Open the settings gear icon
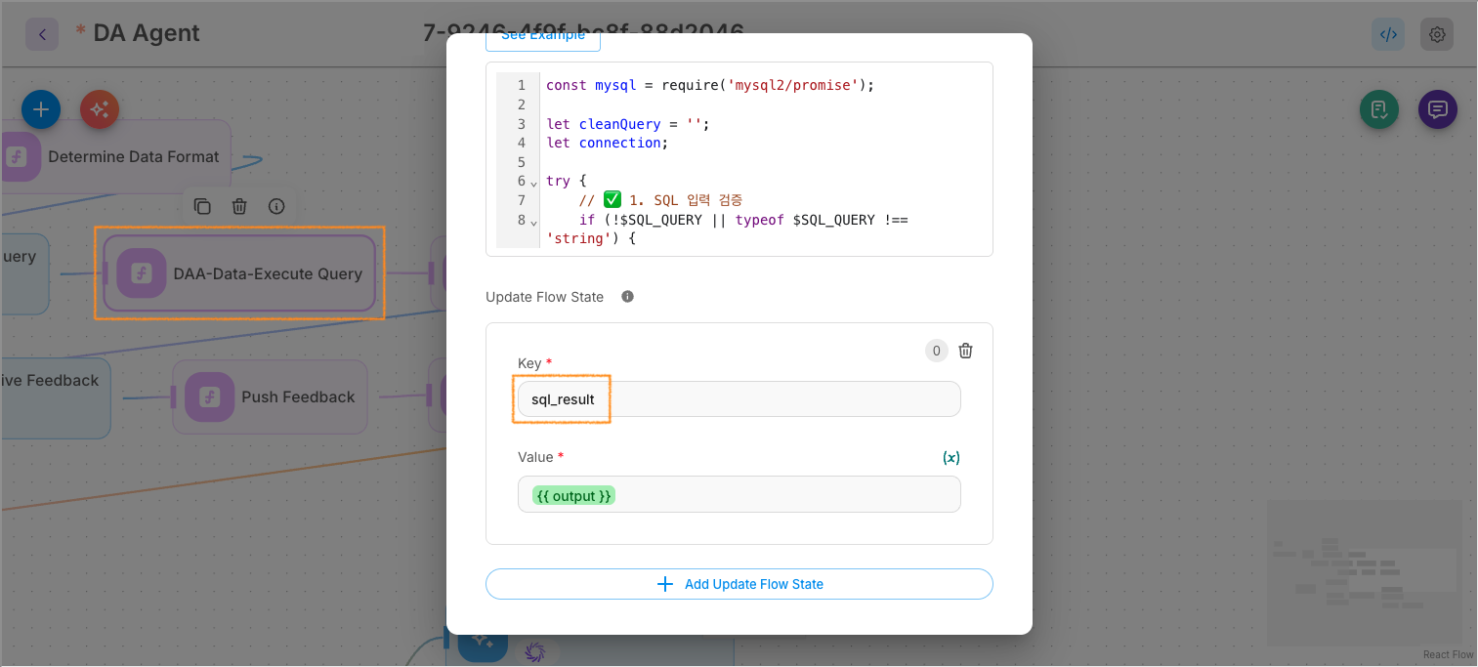Viewport: 1478px width, 667px height. tap(1437, 34)
